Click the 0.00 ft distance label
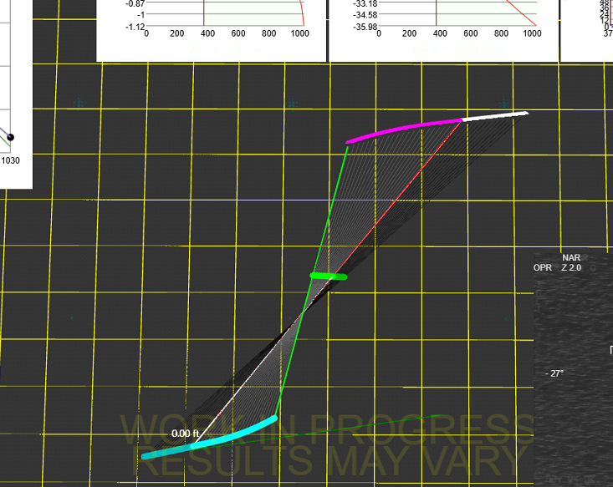This screenshot has height=487, width=613. tap(184, 434)
